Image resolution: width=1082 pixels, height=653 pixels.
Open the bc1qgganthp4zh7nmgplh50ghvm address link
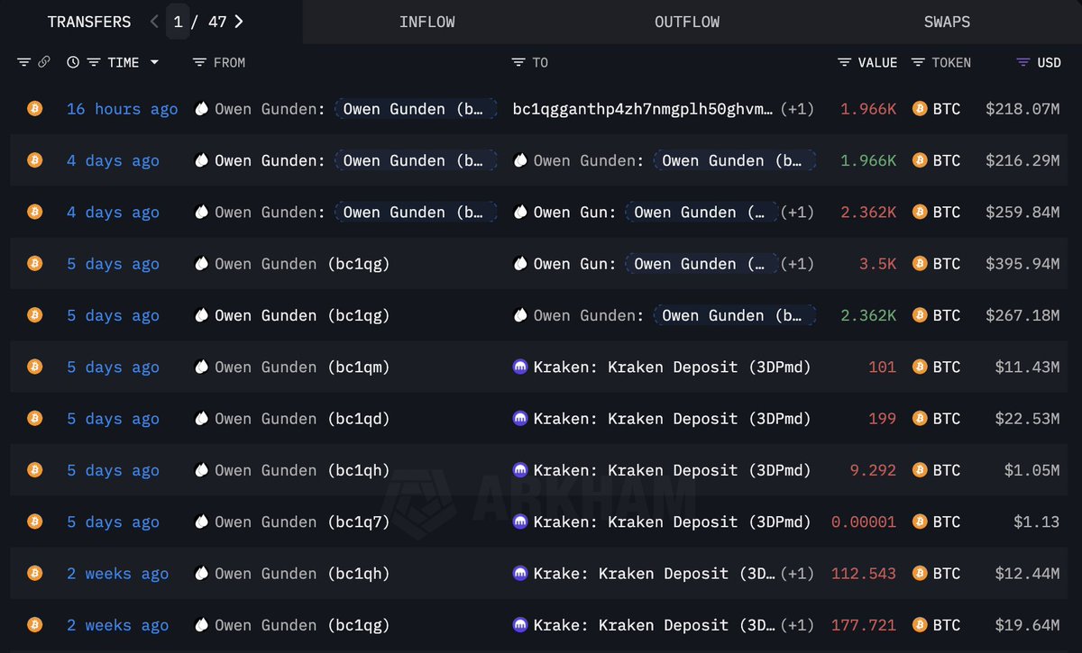pos(643,109)
